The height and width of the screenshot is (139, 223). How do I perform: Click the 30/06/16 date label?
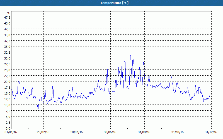(110, 132)
